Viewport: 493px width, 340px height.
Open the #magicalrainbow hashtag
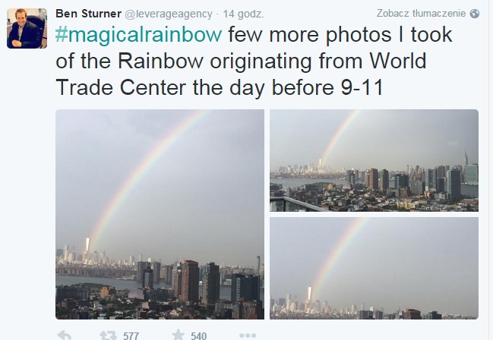139,35
